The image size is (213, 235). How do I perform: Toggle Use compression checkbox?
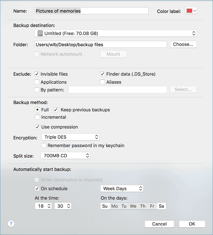tap(38, 127)
